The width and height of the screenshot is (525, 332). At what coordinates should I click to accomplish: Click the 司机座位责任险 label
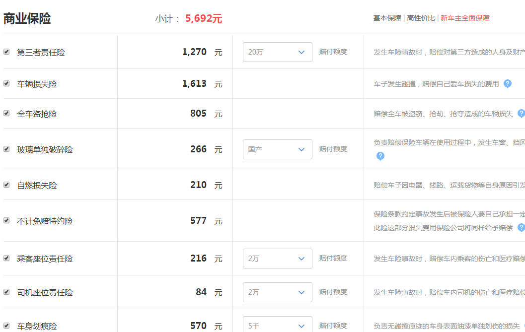pos(45,292)
